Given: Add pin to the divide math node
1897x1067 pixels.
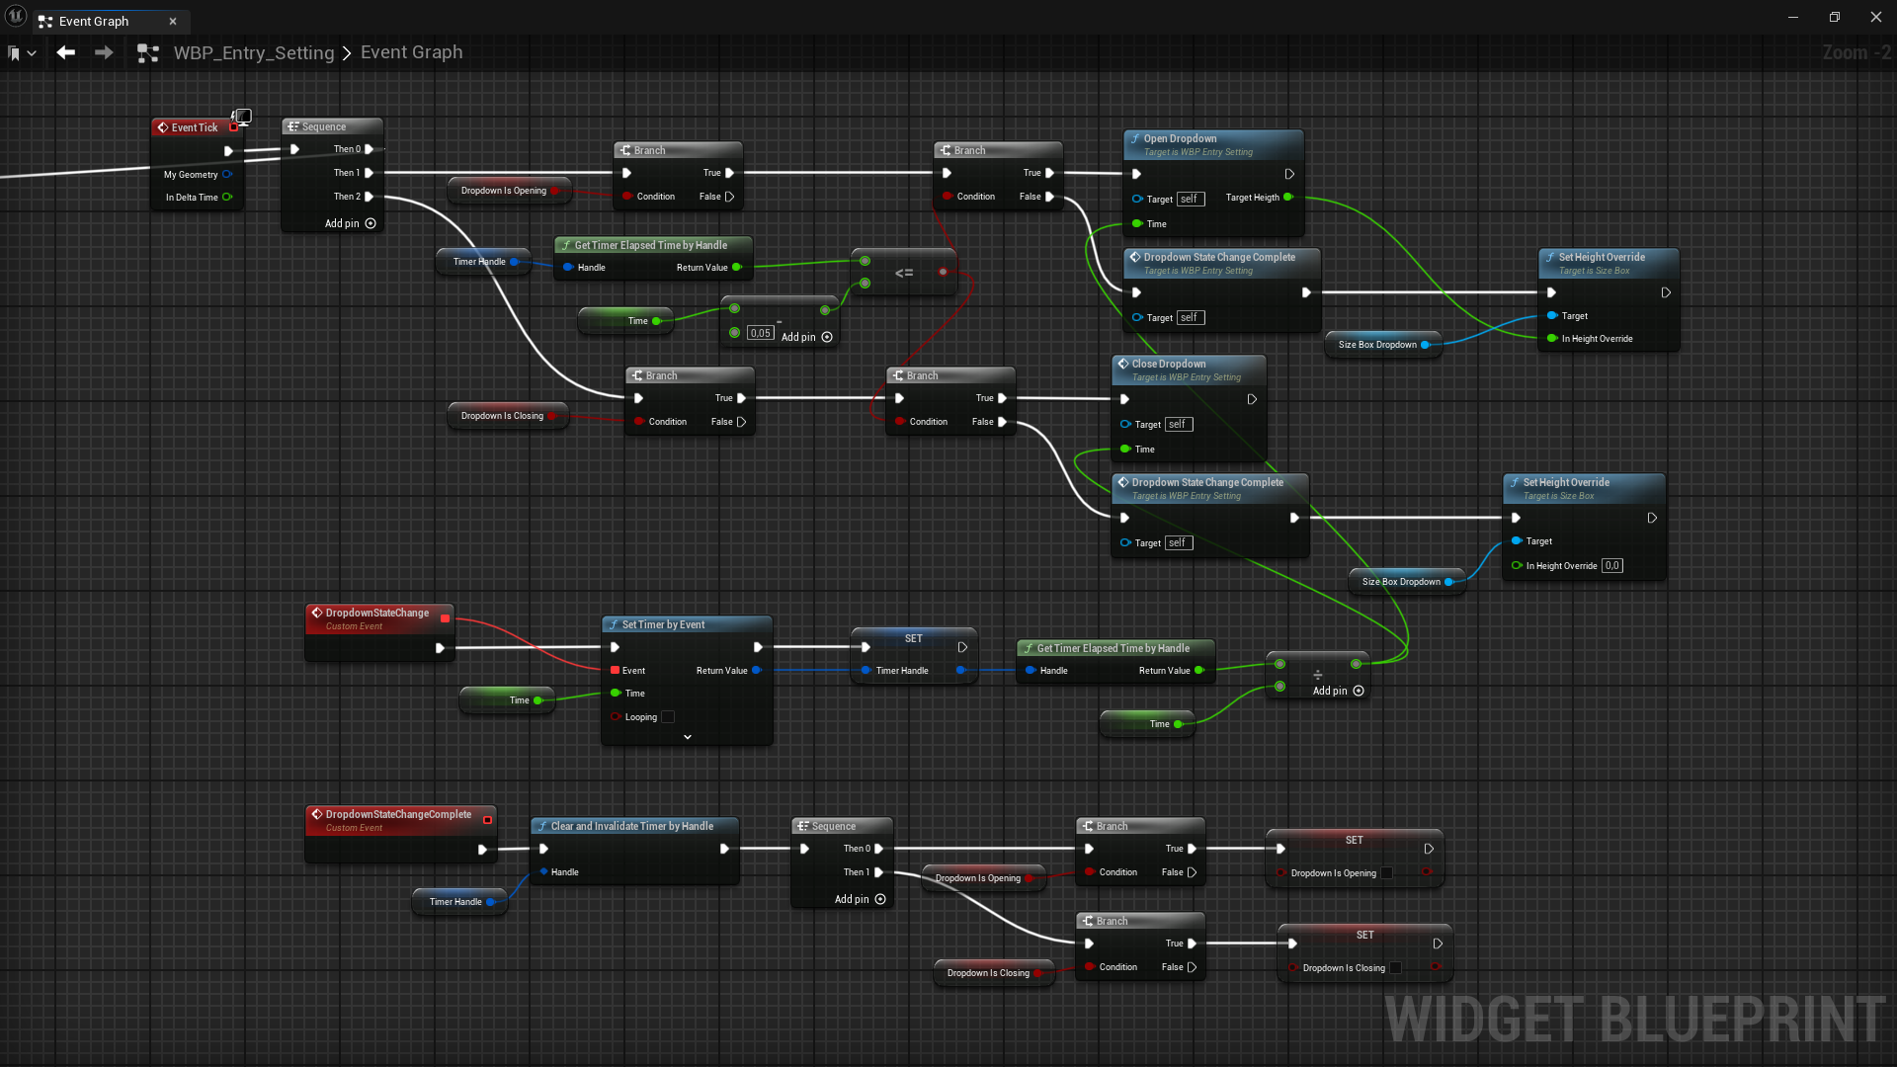Looking at the screenshot, I should [1359, 691].
